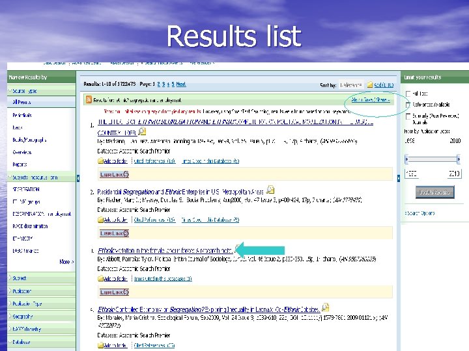Click the Next page link
This screenshot has width=469, height=351.
click(x=181, y=84)
